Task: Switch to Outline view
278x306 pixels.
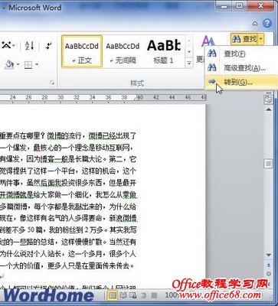Action: pyautogui.click(x=144, y=296)
